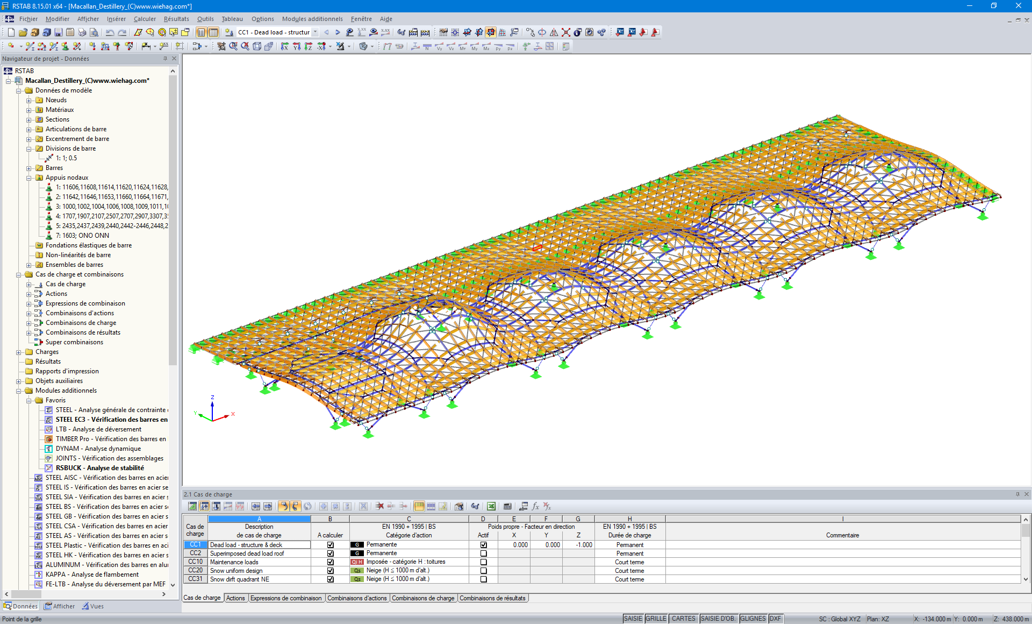Image resolution: width=1032 pixels, height=624 pixels.
Task: Click the Save file icon
Action: [58, 32]
